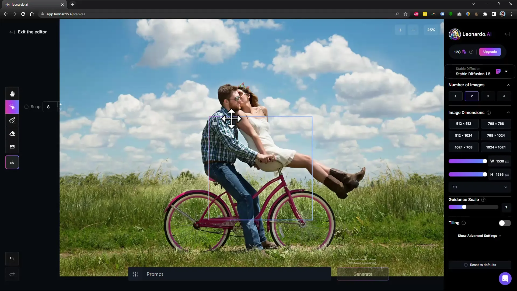The height and width of the screenshot is (291, 517).
Task: Click the Undo button
Action: (x=12, y=259)
